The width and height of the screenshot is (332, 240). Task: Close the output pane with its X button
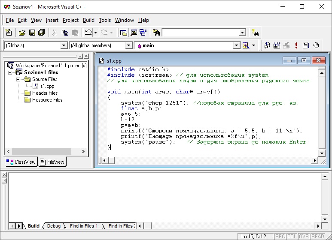coord(4,175)
